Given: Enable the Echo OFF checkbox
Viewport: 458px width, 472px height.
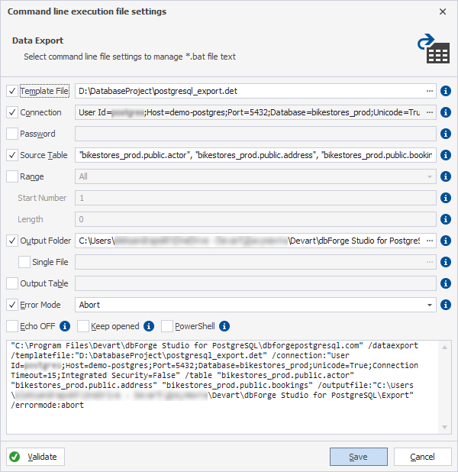Looking at the screenshot, I should [12, 326].
